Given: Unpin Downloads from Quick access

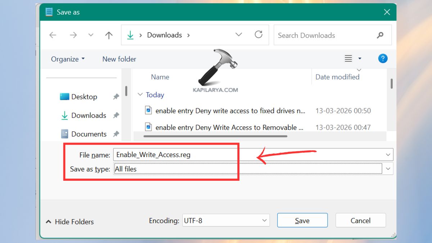Looking at the screenshot, I should (x=116, y=115).
